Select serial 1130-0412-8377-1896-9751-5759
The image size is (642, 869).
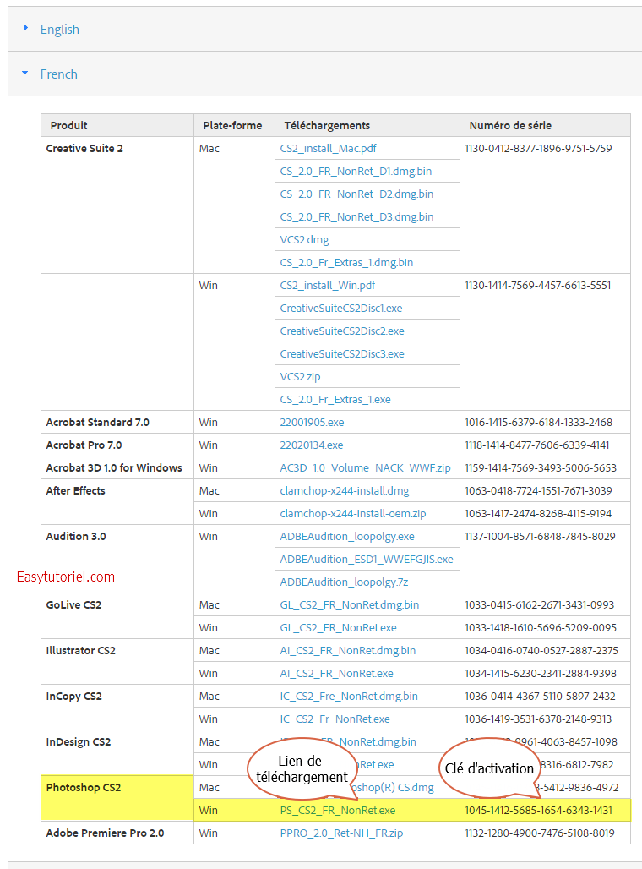[538, 149]
